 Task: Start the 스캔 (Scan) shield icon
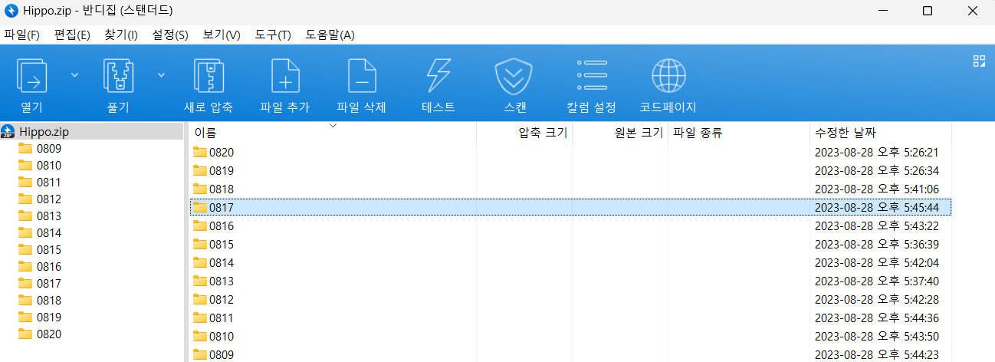[514, 77]
